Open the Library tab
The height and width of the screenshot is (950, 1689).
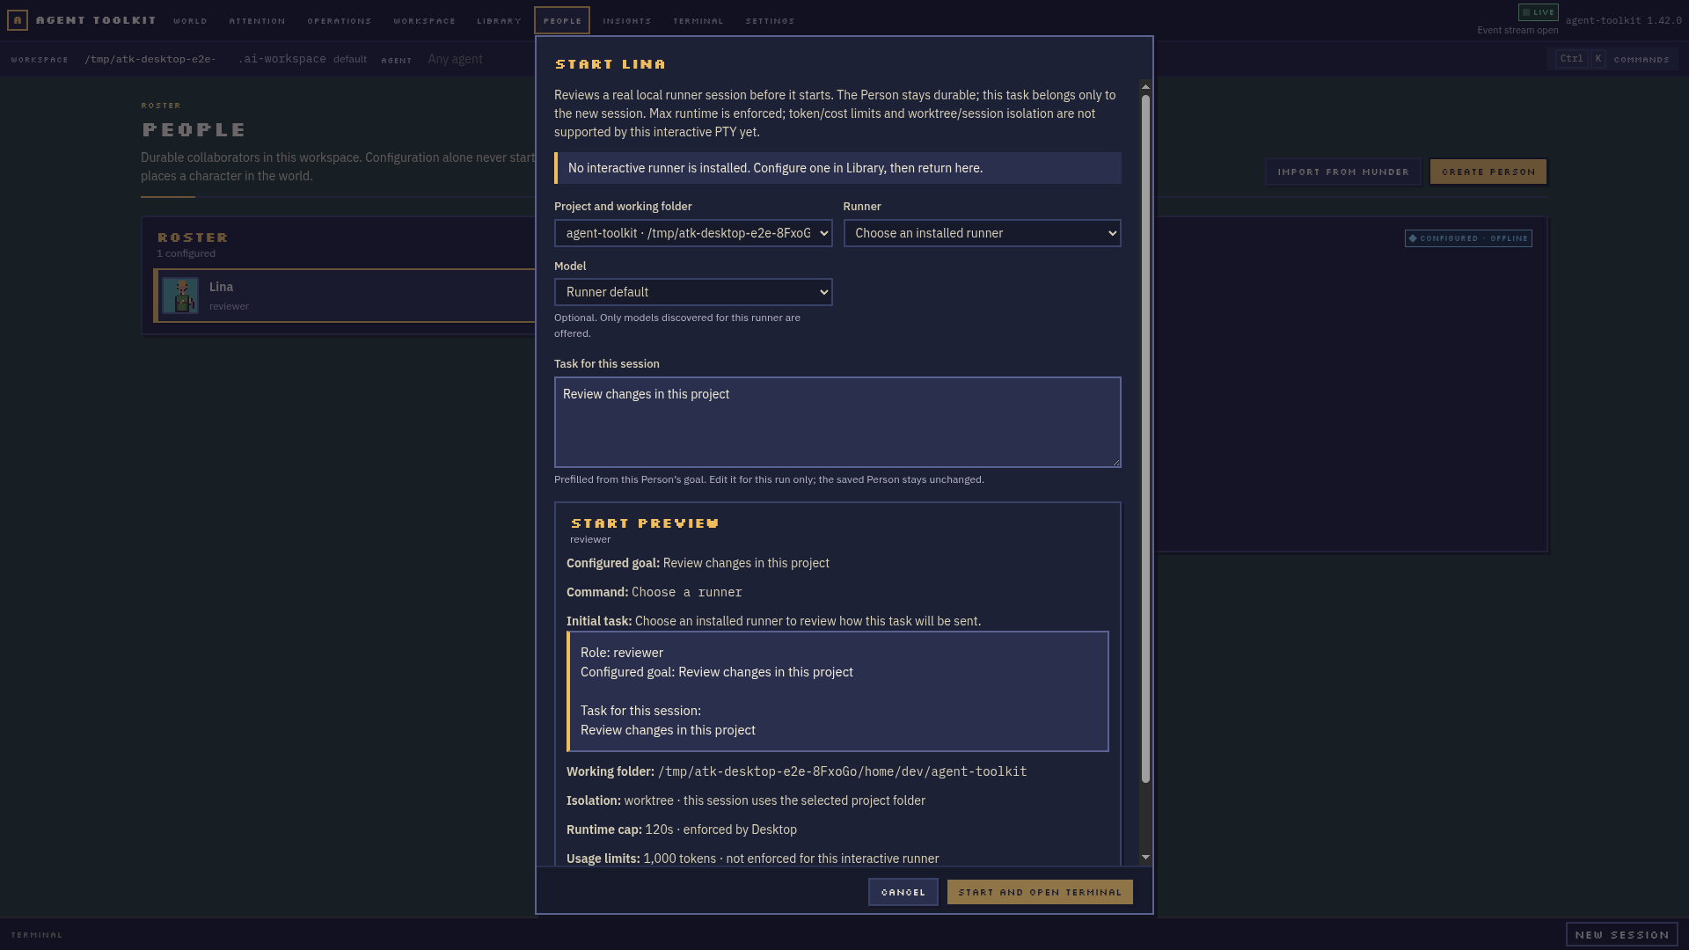(499, 20)
